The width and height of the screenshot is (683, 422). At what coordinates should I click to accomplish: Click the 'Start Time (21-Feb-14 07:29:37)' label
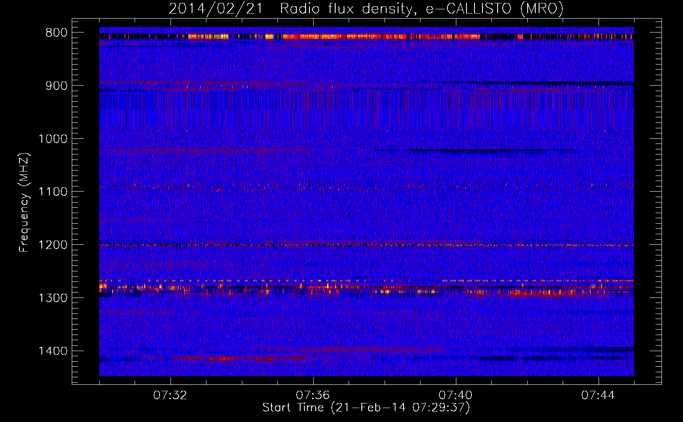click(366, 408)
